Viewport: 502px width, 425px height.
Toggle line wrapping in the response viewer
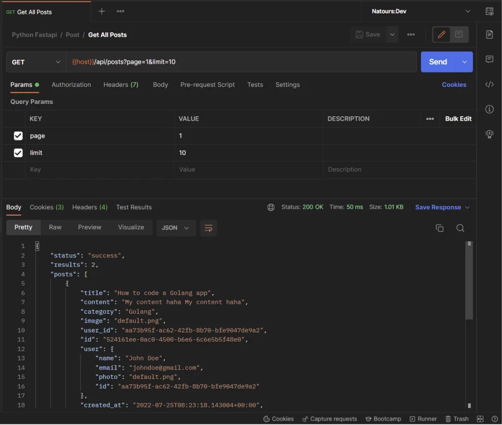pyautogui.click(x=208, y=228)
